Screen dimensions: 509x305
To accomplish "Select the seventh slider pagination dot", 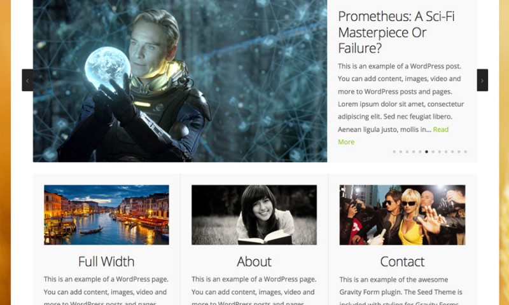I will click(433, 152).
